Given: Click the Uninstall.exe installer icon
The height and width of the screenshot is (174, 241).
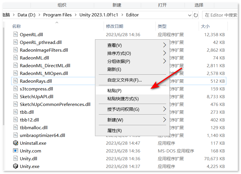Looking at the screenshot, I should [16, 143].
